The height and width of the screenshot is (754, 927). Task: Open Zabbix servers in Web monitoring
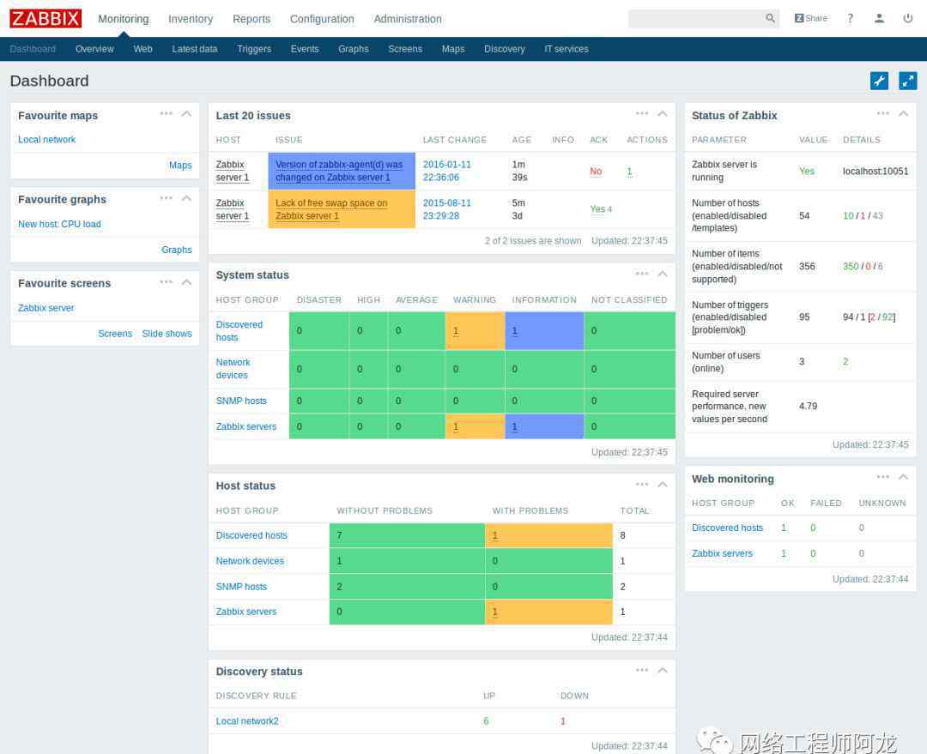coord(722,553)
